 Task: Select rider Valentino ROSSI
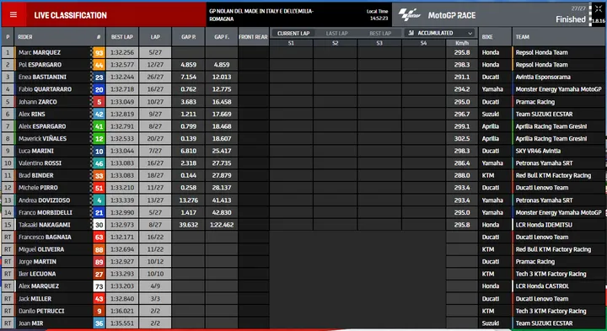pos(40,163)
